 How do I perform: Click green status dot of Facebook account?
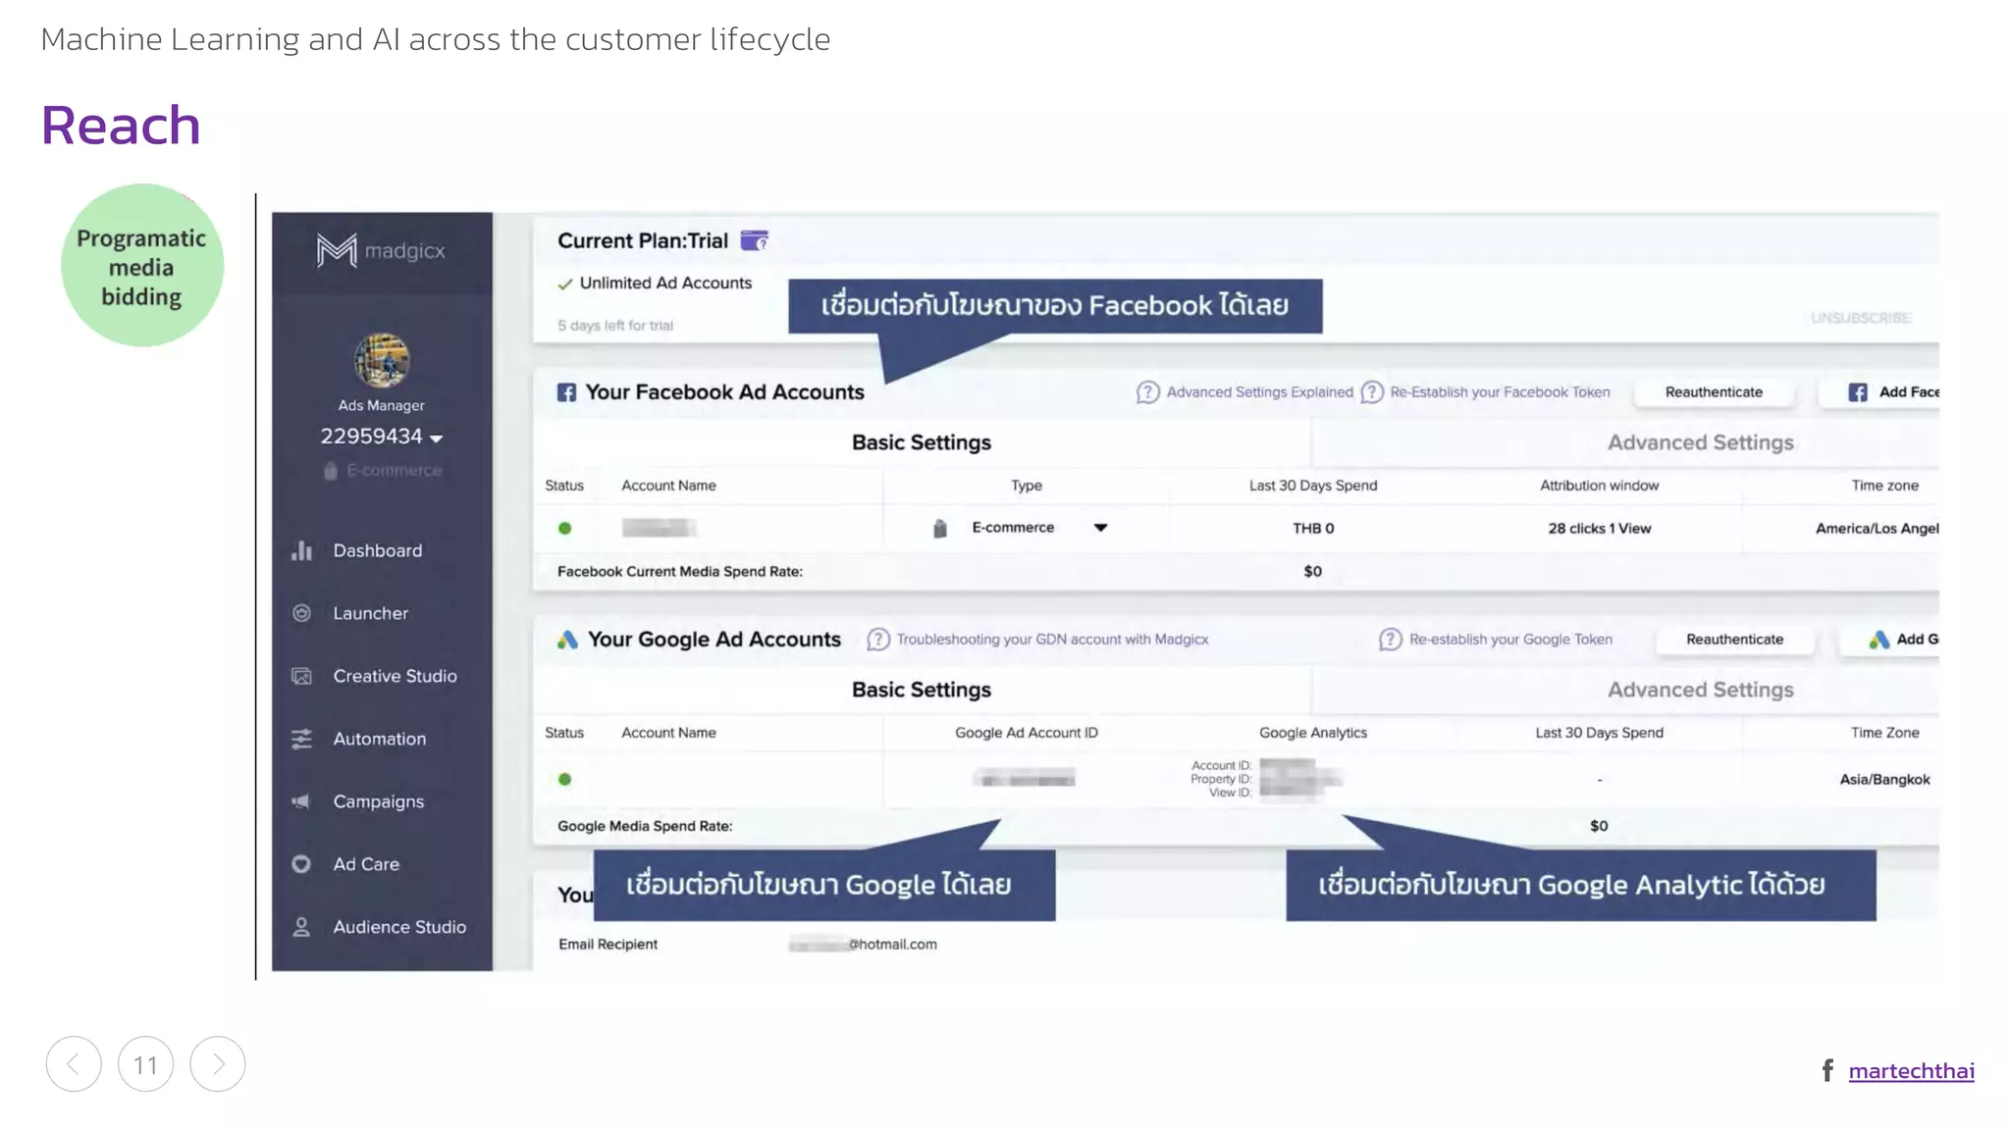click(x=564, y=529)
